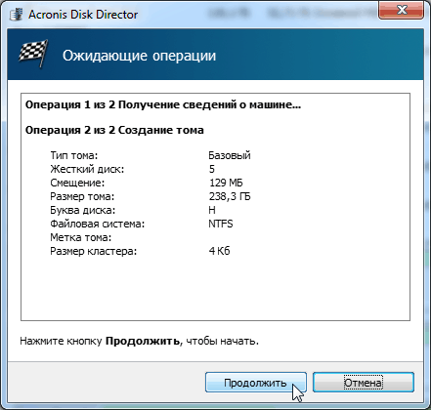This screenshot has height=410, width=431.
Task: Click the checkered flag icon in header
Action: pos(32,54)
